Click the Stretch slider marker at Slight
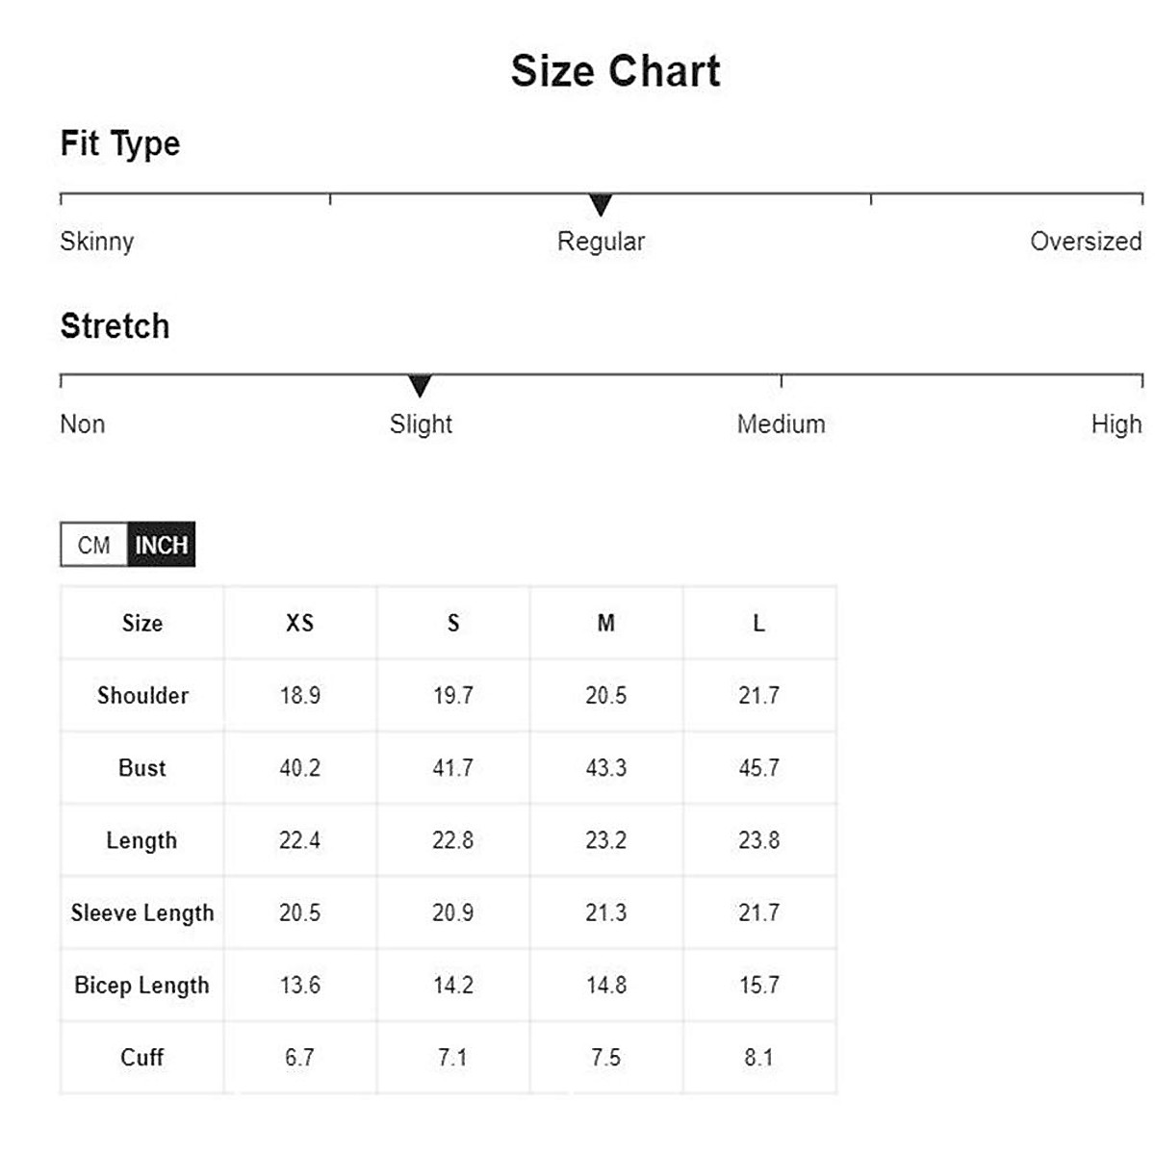Image resolution: width=1155 pixels, height=1155 pixels. (x=420, y=386)
